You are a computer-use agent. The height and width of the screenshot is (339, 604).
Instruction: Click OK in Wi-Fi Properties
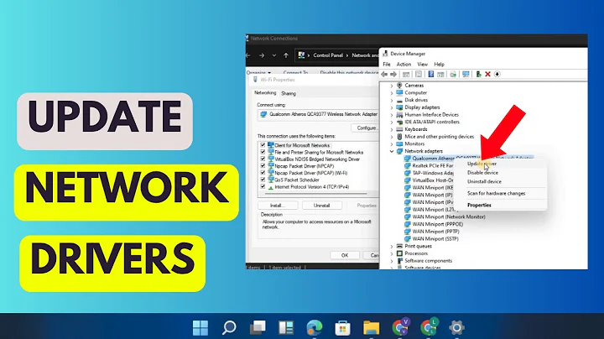pyautogui.click(x=345, y=255)
